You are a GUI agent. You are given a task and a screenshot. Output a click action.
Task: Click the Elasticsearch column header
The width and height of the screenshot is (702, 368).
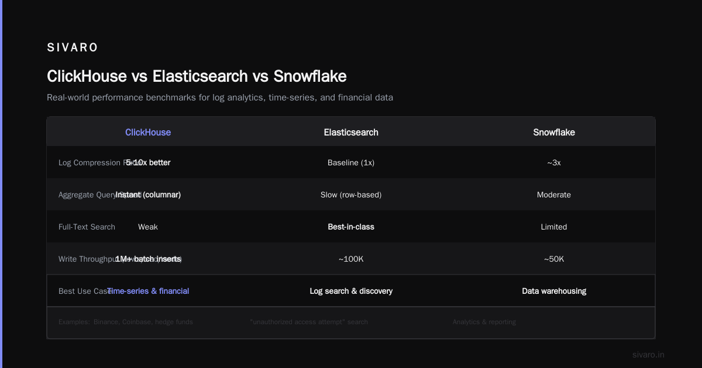point(351,133)
